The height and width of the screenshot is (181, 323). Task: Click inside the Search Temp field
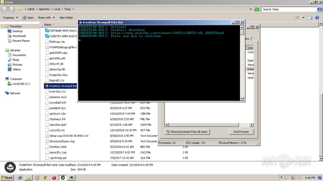pos(289,9)
